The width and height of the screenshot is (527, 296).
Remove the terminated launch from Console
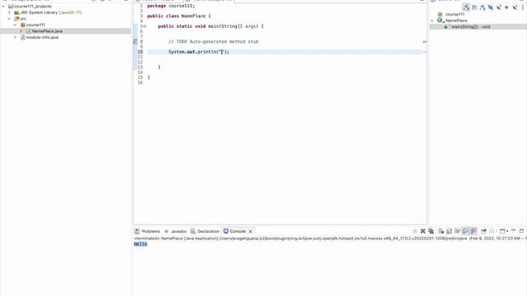pos(422,231)
